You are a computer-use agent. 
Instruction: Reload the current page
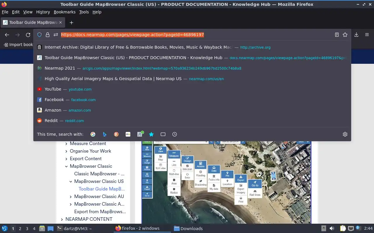click(x=28, y=35)
